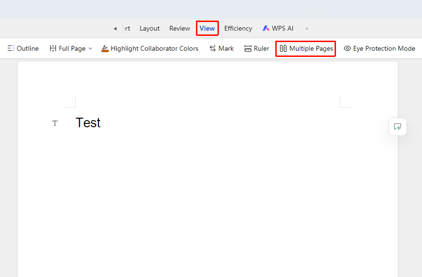The width and height of the screenshot is (422, 277).
Task: Click the Mark tool
Action: (x=221, y=48)
